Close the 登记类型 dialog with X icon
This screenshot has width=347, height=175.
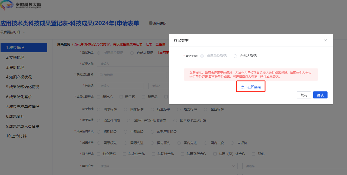325,40
